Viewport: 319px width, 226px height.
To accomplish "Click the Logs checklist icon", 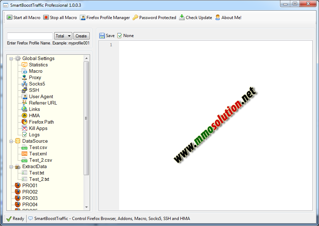I will (x=24, y=135).
